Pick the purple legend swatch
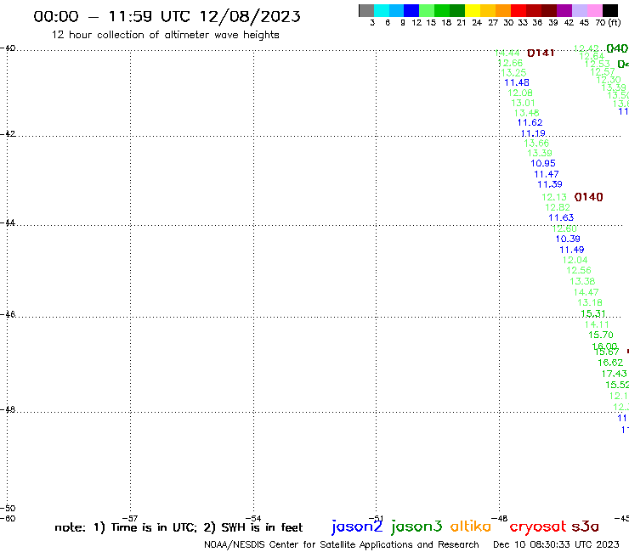The height and width of the screenshot is (552, 629). [x=564, y=10]
